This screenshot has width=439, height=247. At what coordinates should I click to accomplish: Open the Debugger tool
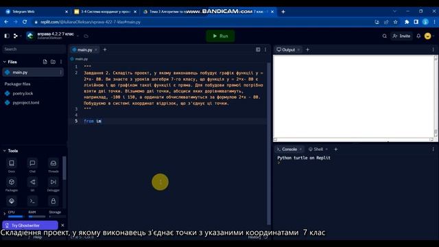point(54,185)
